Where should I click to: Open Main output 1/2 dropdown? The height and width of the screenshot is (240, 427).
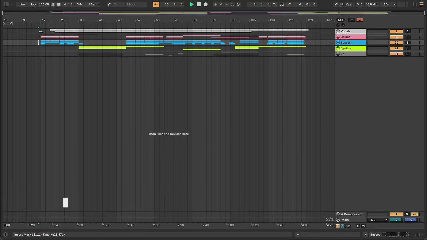pos(377,220)
